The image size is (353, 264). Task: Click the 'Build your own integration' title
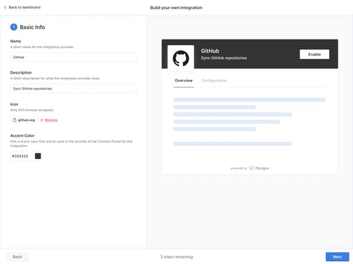(x=176, y=8)
